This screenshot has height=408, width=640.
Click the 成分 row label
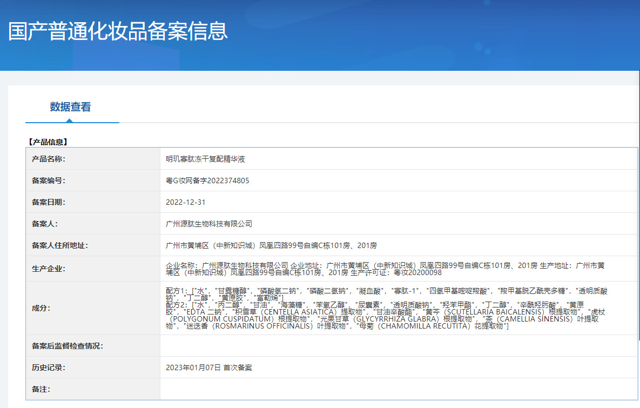click(x=41, y=308)
